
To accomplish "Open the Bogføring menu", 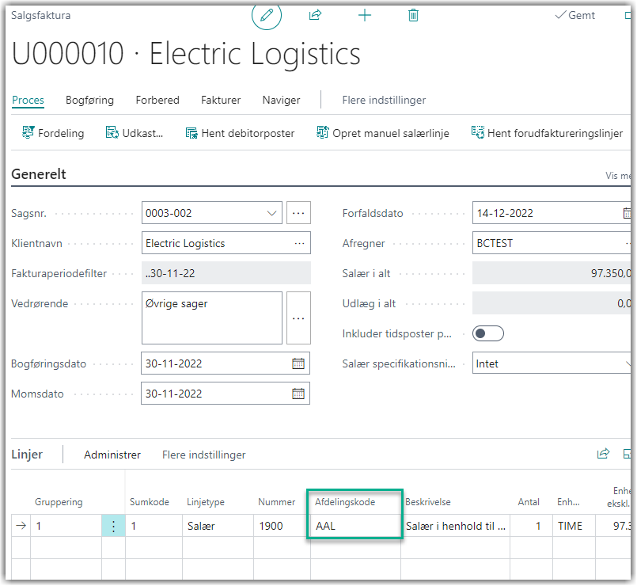I will coord(89,100).
